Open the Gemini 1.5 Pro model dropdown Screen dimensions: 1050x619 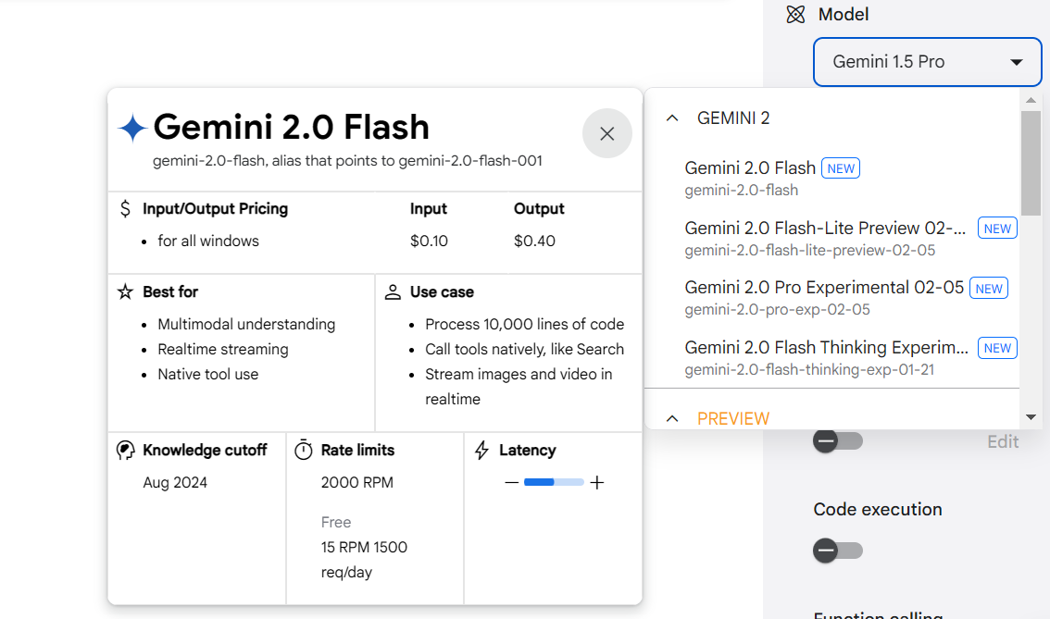click(x=926, y=61)
